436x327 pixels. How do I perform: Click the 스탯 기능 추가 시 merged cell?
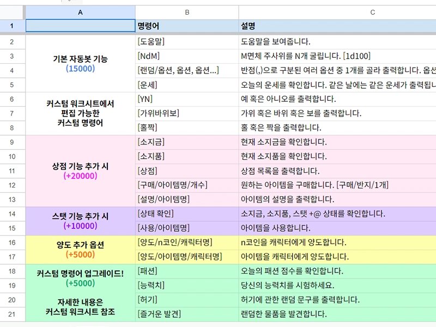[81, 221]
